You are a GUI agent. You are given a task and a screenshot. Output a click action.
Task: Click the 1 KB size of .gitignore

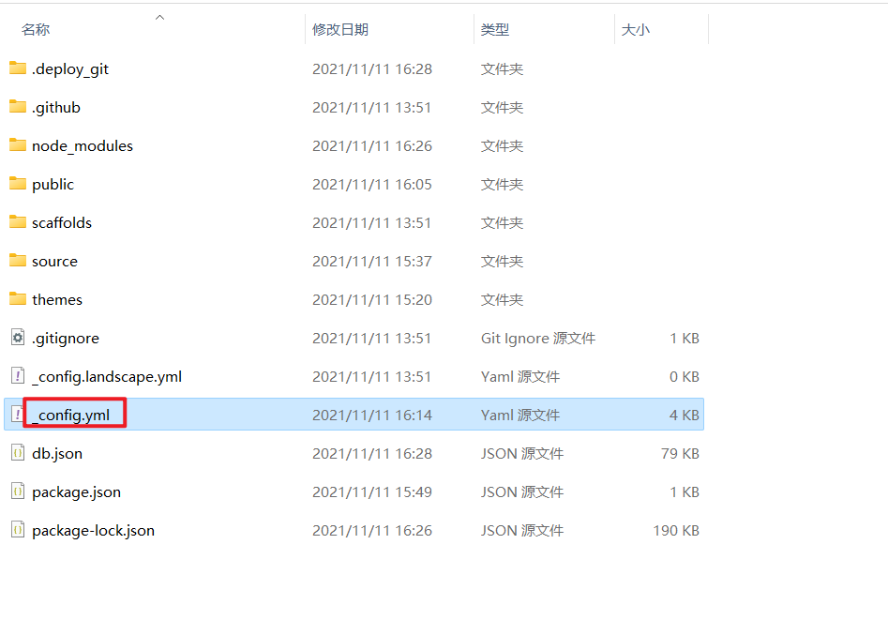tap(685, 339)
